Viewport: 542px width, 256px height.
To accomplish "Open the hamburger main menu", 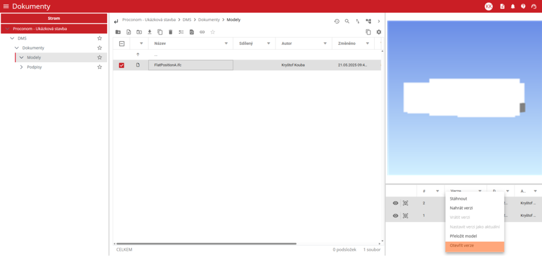I will [6, 6].
